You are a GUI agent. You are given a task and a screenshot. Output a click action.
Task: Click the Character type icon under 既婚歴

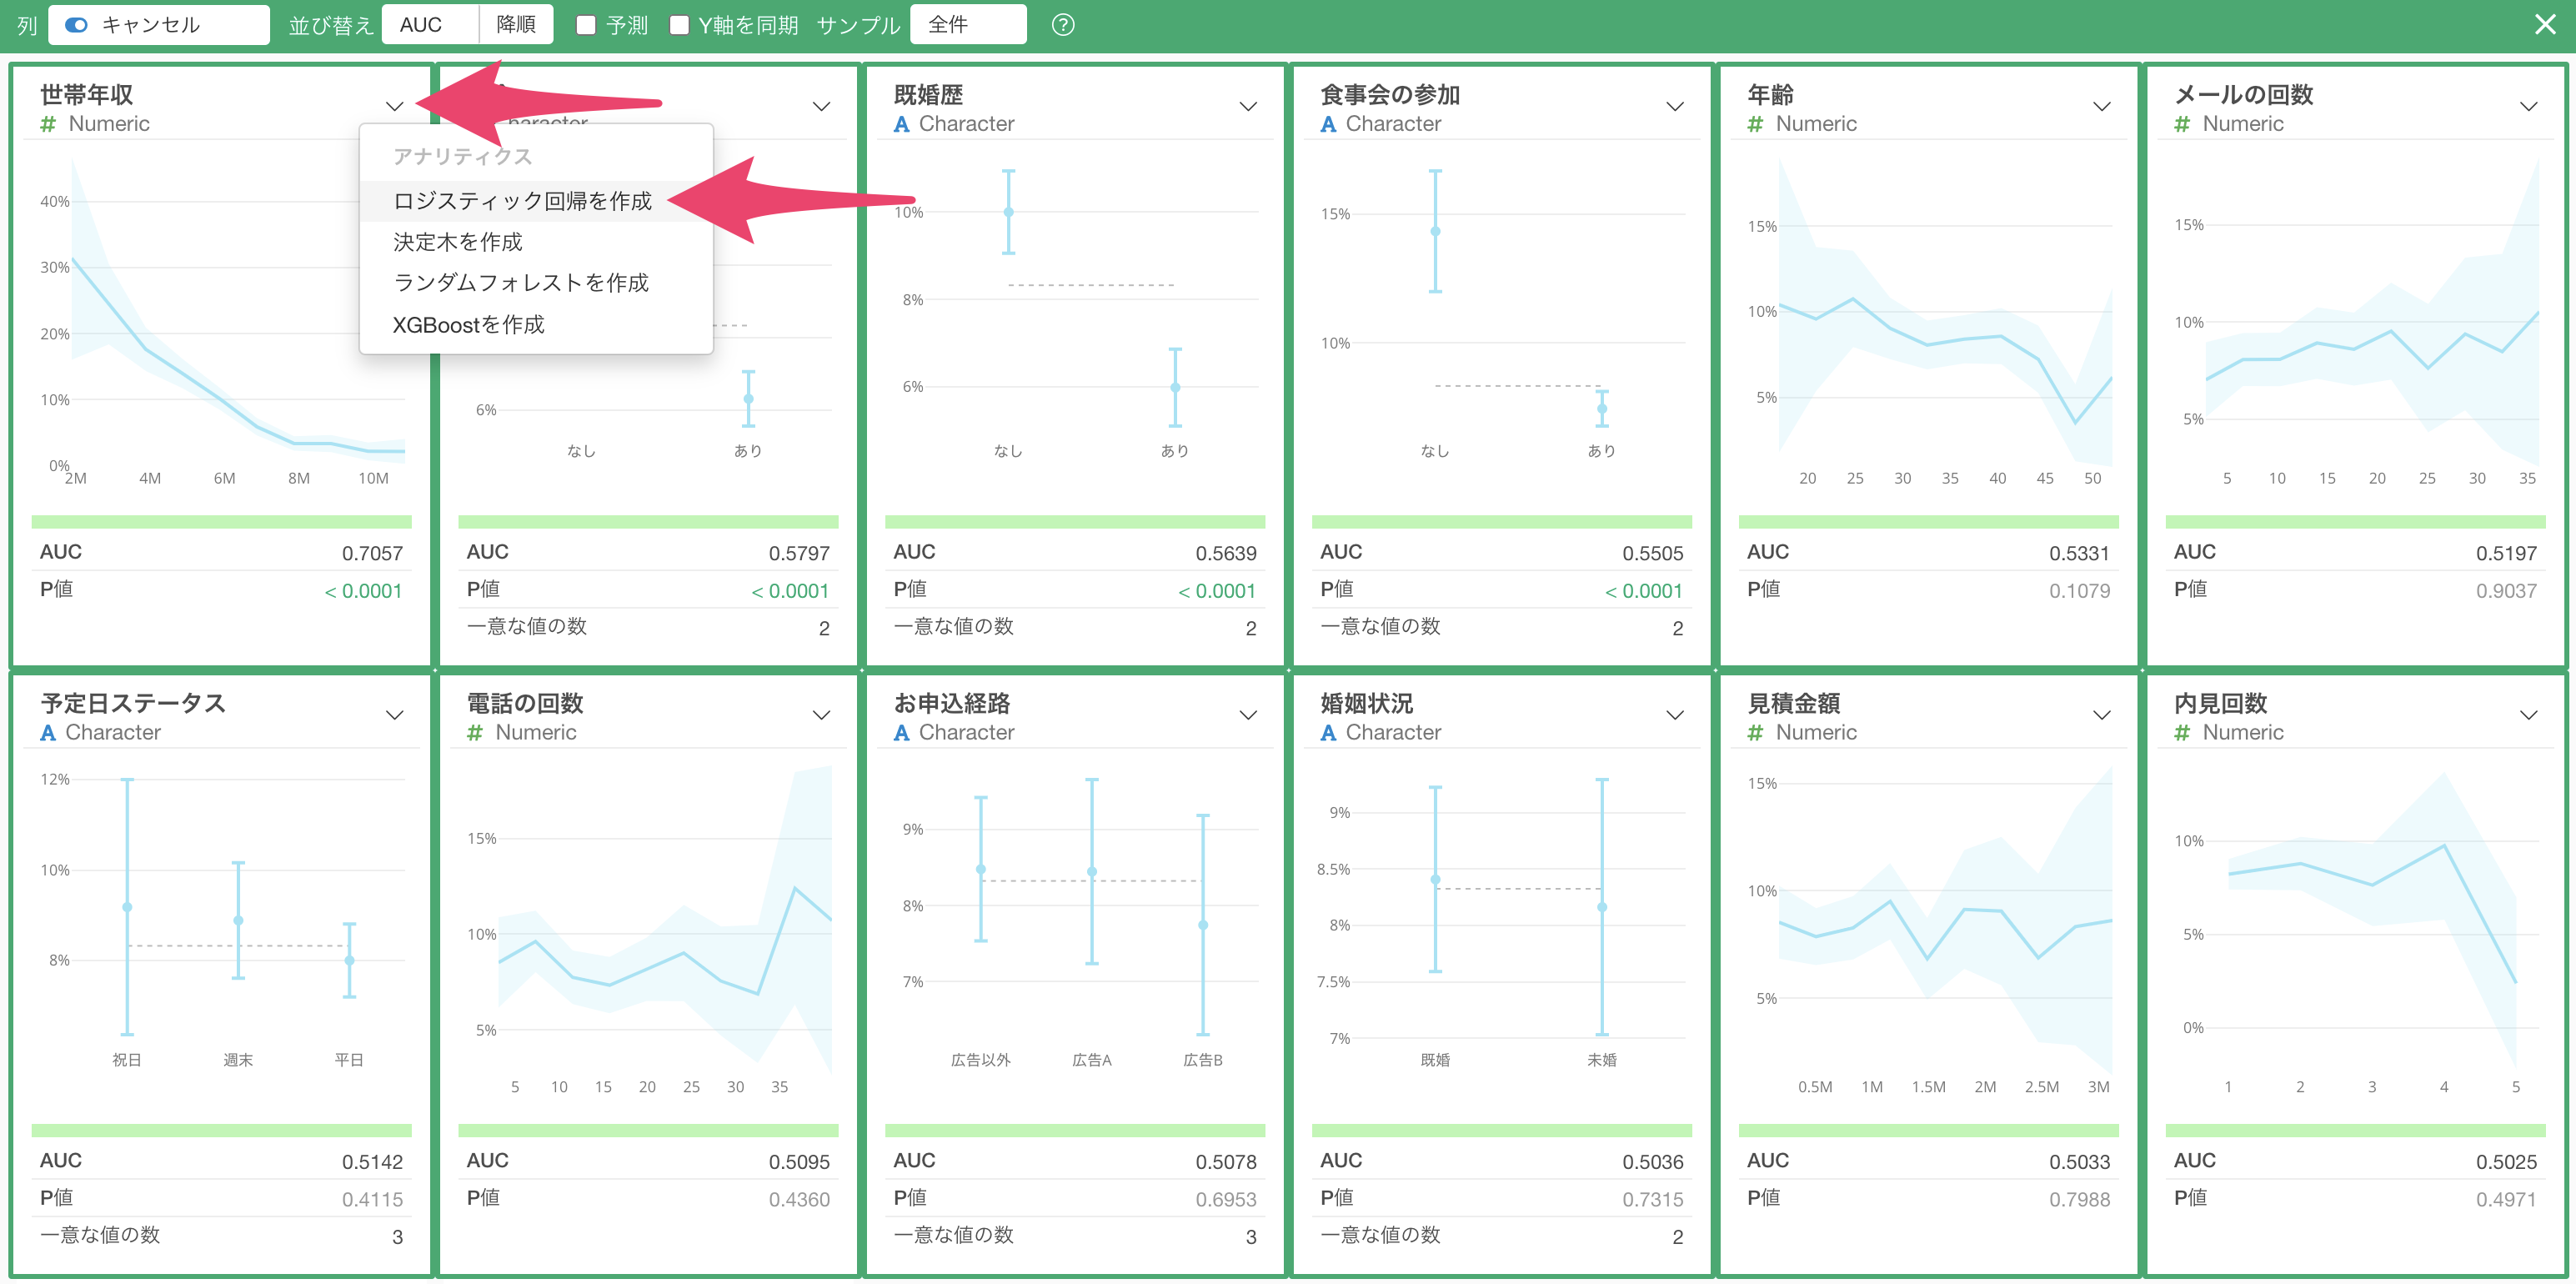click(901, 124)
